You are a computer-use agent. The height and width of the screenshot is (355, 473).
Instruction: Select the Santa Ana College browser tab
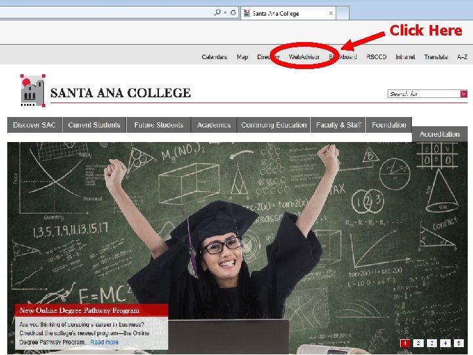coord(288,13)
